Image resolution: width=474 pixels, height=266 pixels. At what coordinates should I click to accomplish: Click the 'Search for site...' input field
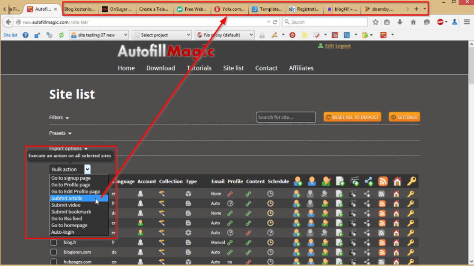[286, 117]
